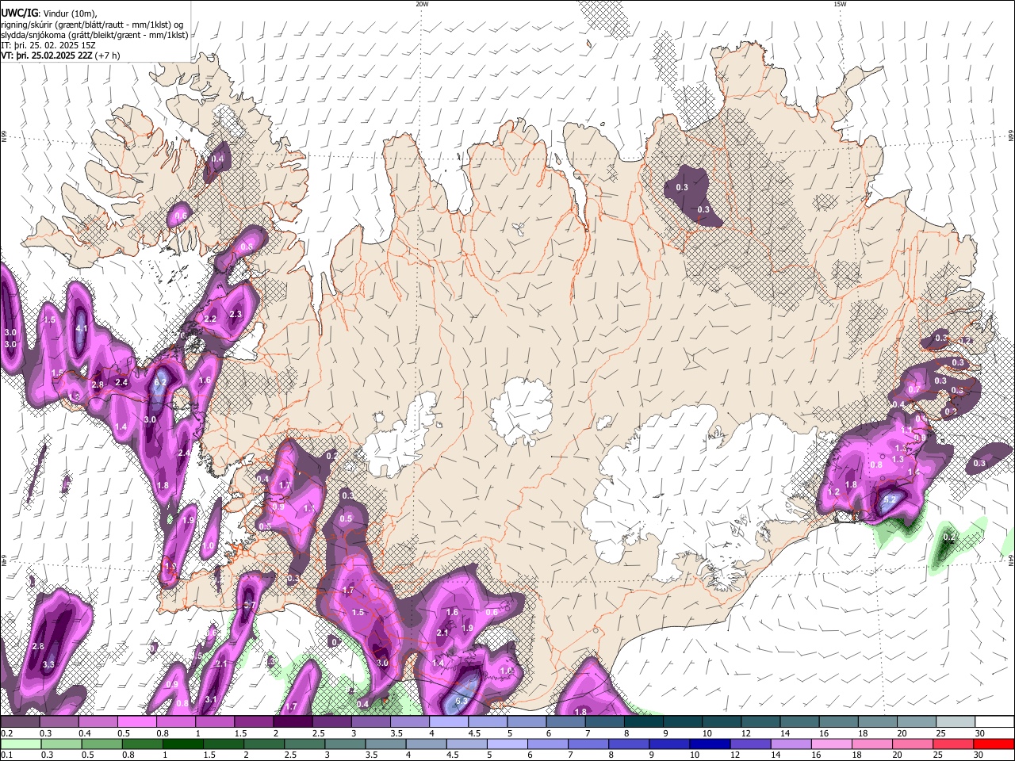The image size is (1015, 761).
Task: Select the 'VT: þri. 25.02.2025 22Z (+7 h)' line
Action: [61, 55]
